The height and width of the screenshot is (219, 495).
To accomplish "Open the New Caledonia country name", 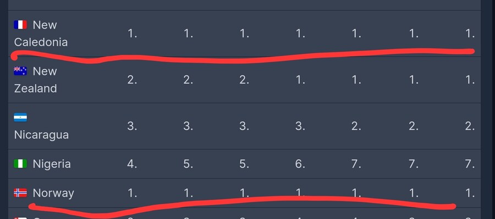I will 41,33.
